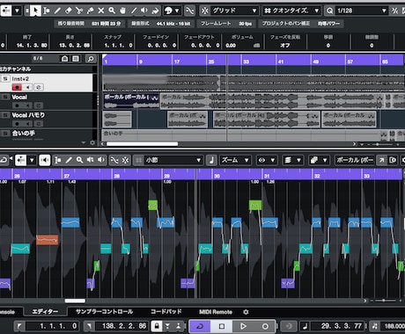Select the Glue tool

(x=90, y=11)
